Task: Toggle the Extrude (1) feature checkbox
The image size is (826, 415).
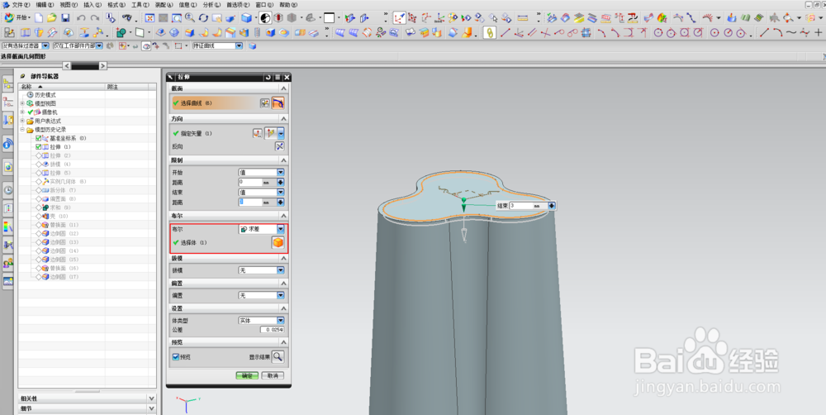Action: point(39,146)
